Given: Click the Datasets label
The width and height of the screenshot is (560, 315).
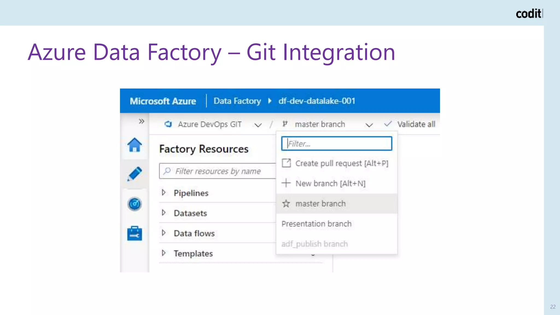Looking at the screenshot, I should pos(190,213).
